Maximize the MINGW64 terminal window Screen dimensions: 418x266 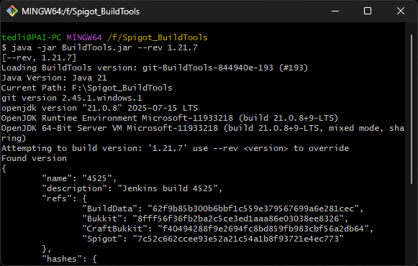(x=368, y=12)
